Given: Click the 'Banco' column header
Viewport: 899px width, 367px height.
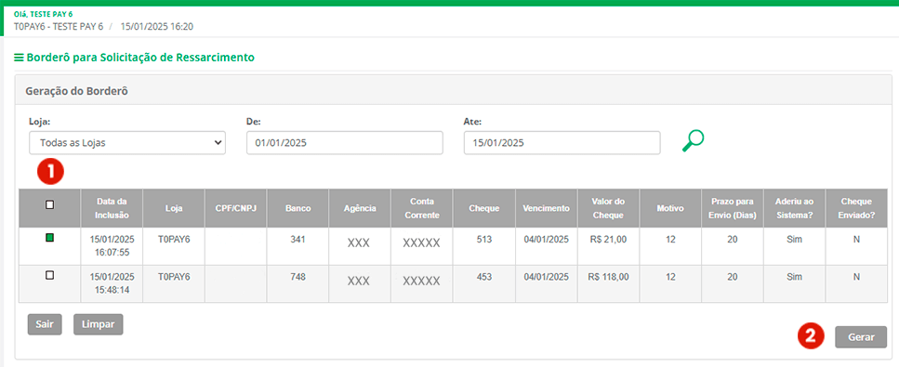Looking at the screenshot, I should [297, 208].
